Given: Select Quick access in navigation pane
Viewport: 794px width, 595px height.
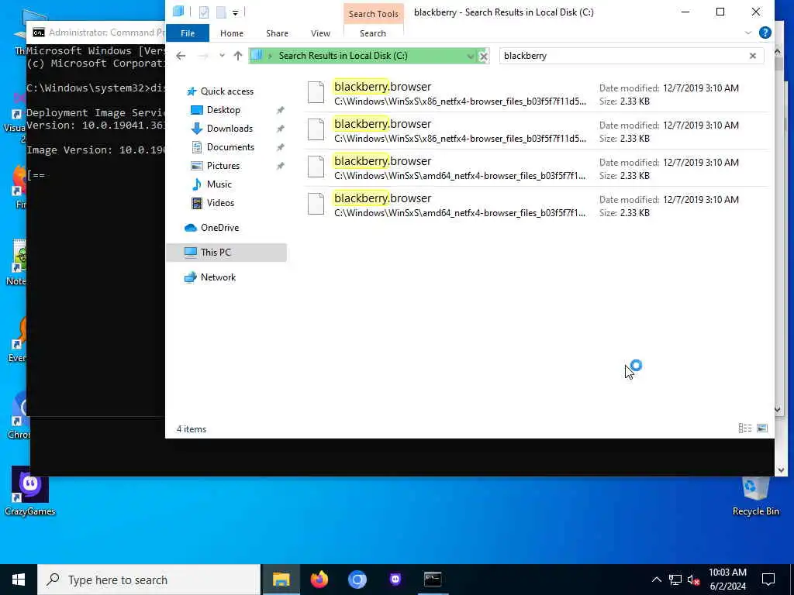Looking at the screenshot, I should (x=227, y=91).
